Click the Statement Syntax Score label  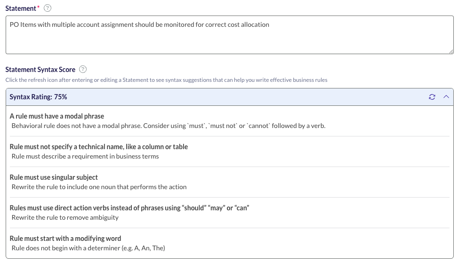(40, 70)
